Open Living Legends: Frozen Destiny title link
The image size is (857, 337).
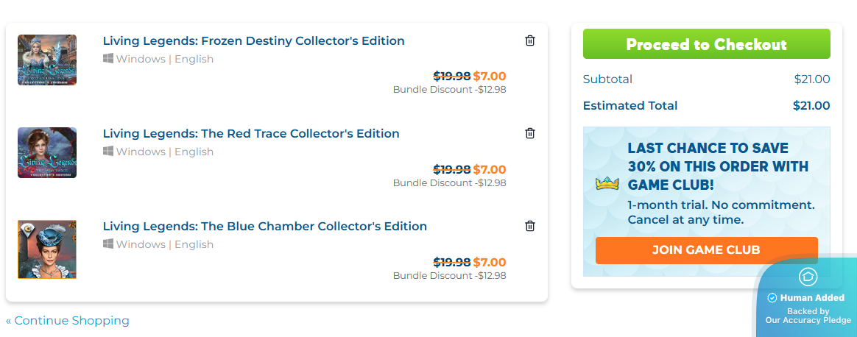pos(253,41)
